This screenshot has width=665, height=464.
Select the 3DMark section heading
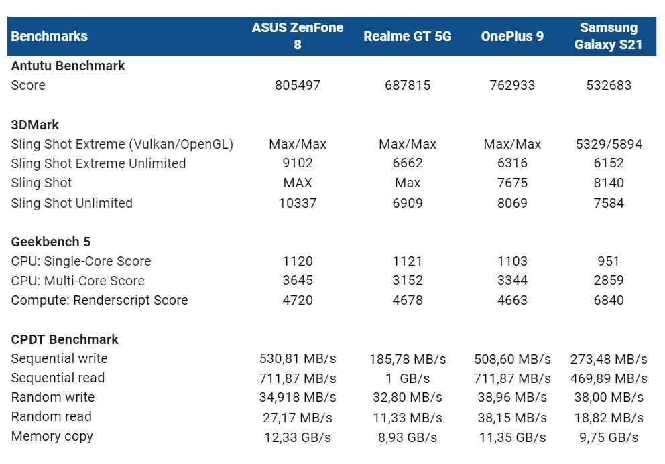[x=35, y=125]
